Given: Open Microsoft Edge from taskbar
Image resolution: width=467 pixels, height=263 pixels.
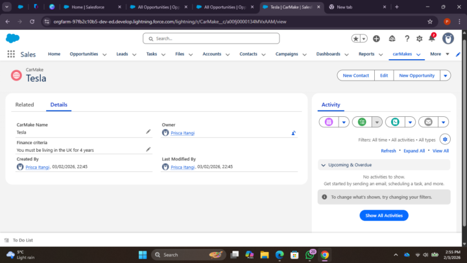Looking at the screenshot, I should pyautogui.click(x=280, y=255).
